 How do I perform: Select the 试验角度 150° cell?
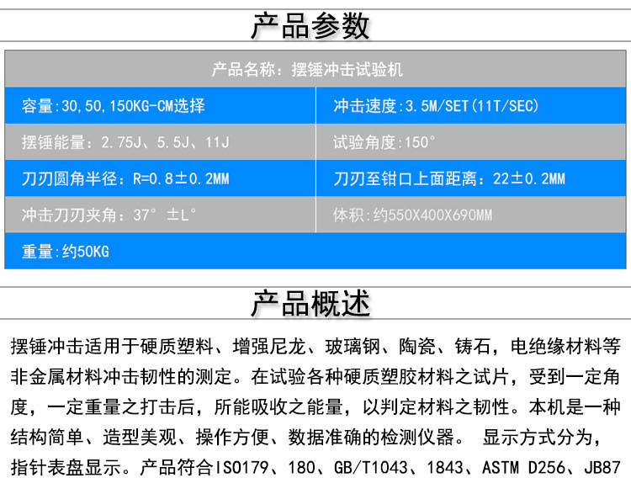pyautogui.click(x=384, y=143)
